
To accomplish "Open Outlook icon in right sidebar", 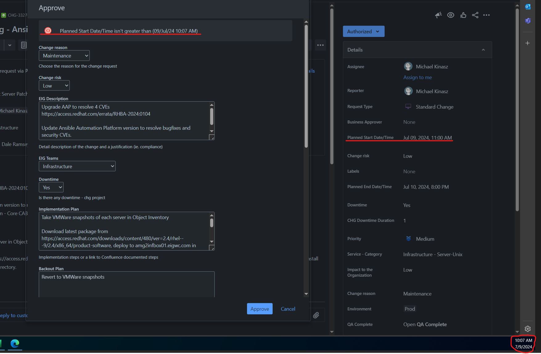I will pos(528,7).
